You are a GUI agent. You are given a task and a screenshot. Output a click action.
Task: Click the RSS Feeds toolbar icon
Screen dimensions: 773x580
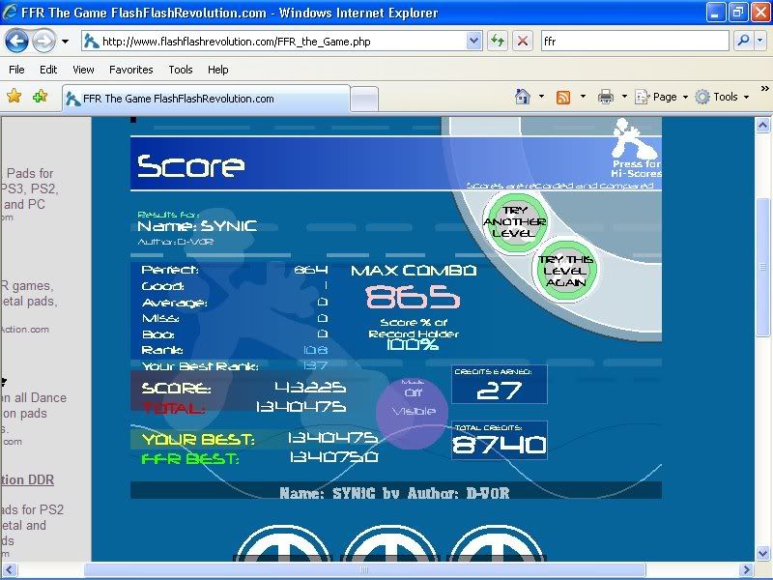562,97
